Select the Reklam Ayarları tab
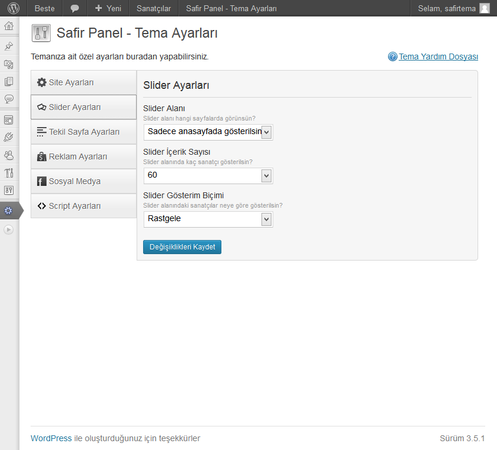Viewport: 497px width, 450px height. 84,156
